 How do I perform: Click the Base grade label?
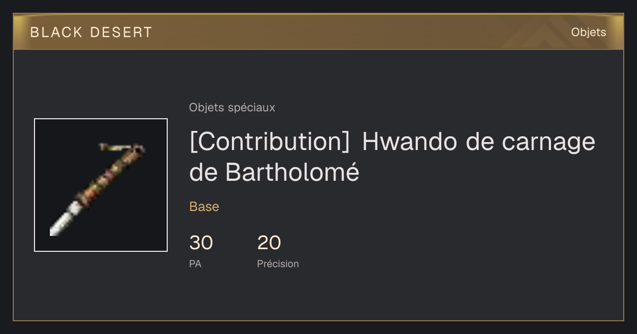point(204,207)
